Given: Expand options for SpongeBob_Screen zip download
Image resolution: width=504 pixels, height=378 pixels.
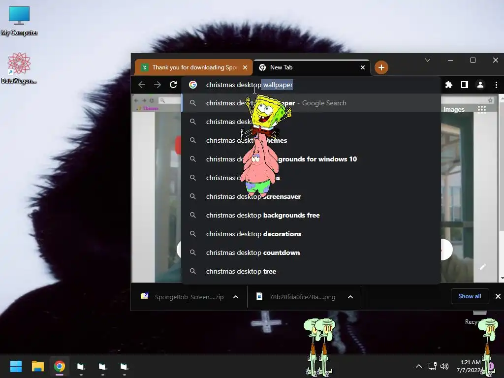Looking at the screenshot, I should [236, 297].
